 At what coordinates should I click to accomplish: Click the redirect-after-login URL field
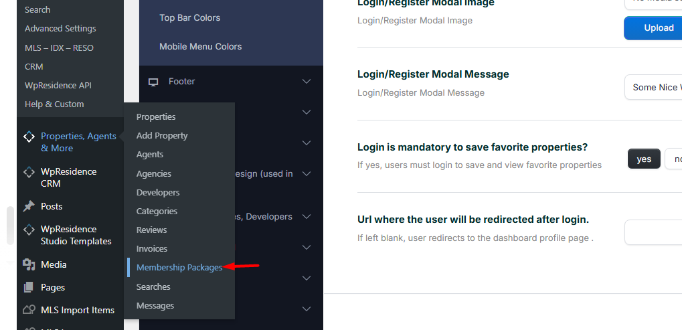(x=653, y=232)
